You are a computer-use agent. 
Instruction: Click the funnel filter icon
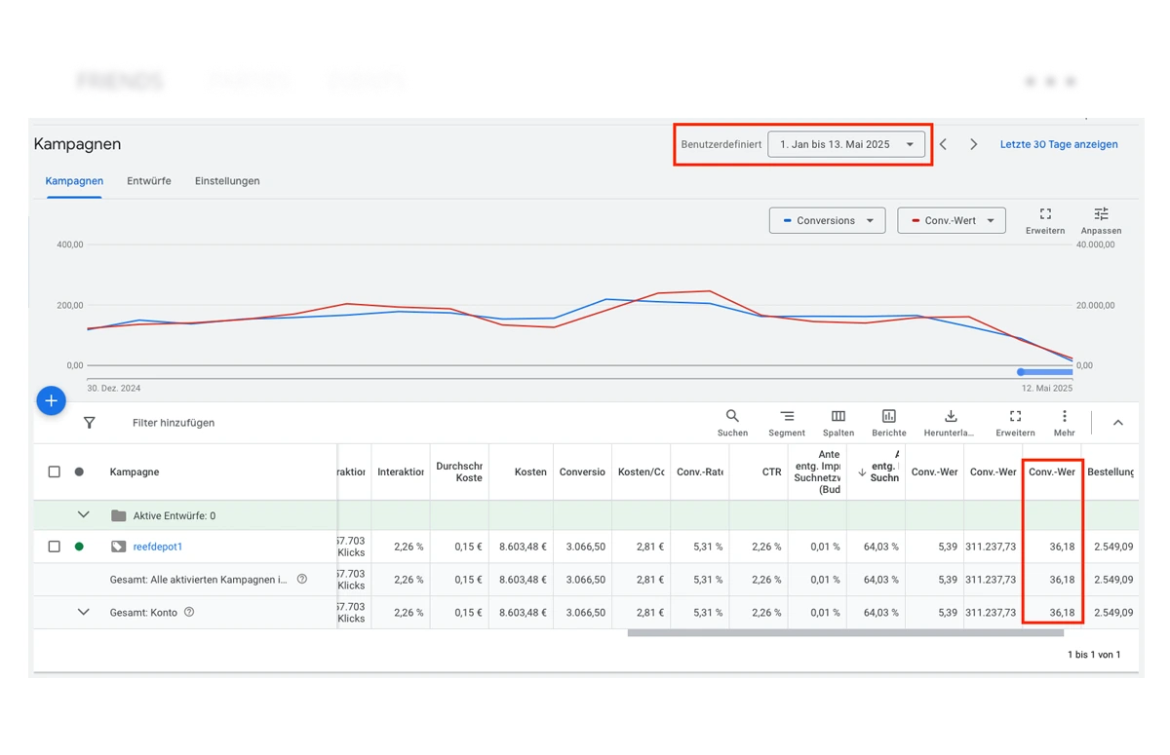pos(89,423)
